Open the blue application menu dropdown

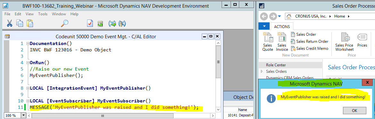tap(264, 26)
